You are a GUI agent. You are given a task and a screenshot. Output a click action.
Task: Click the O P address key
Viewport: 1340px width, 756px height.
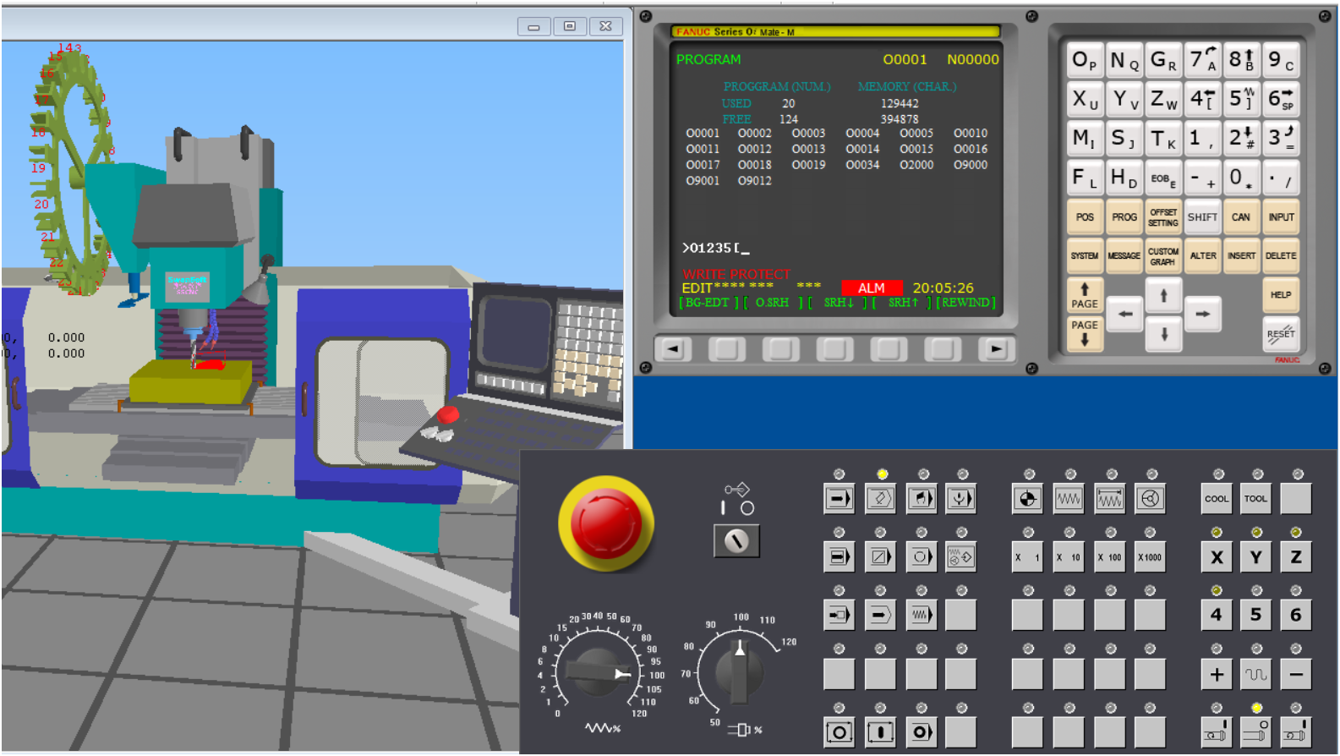pyautogui.click(x=1085, y=61)
